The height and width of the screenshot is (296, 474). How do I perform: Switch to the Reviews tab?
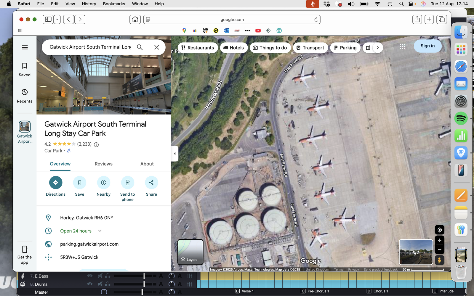pos(103,164)
